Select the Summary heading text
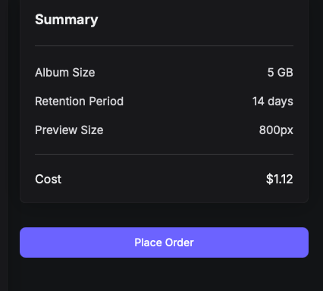The height and width of the screenshot is (291, 323). point(67,20)
